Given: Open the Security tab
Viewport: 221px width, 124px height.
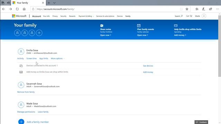Looking at the screenshot, I should pyautogui.click(x=63, y=16).
